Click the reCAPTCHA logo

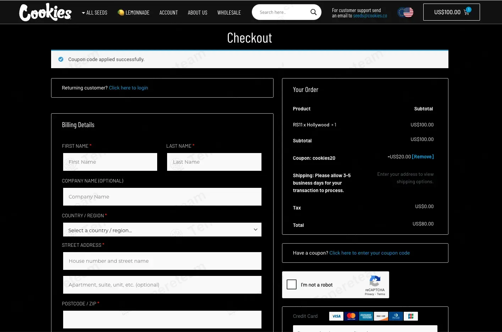pos(375,281)
